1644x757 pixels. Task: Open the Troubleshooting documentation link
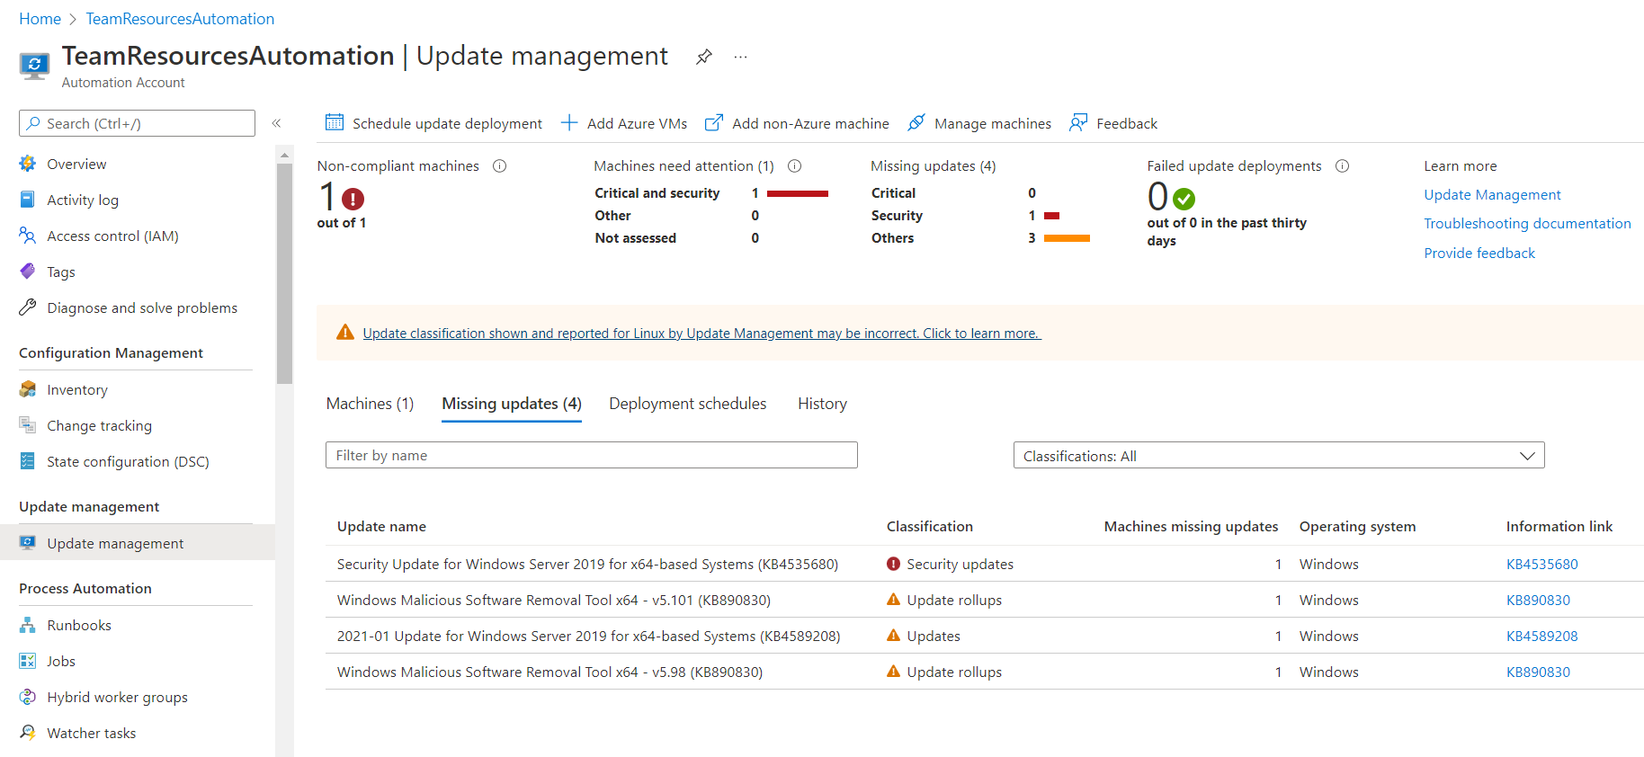pyautogui.click(x=1526, y=224)
